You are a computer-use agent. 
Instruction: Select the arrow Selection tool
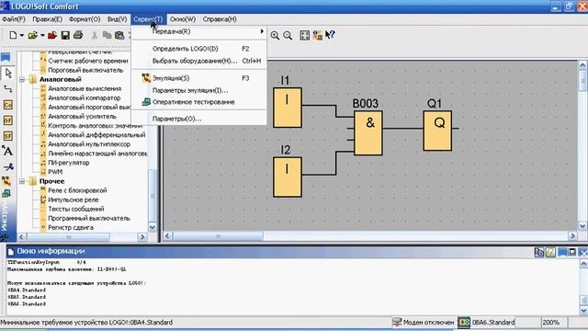point(8,74)
